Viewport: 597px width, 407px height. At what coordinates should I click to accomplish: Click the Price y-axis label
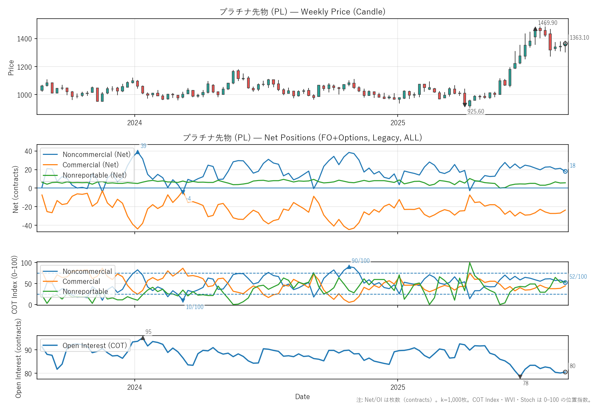click(x=11, y=68)
